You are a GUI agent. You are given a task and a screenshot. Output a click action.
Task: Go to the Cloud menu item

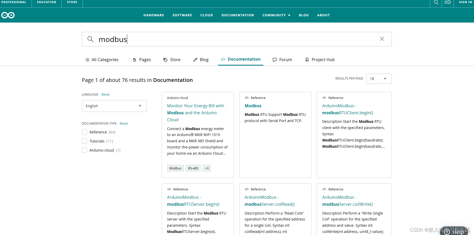click(x=207, y=15)
